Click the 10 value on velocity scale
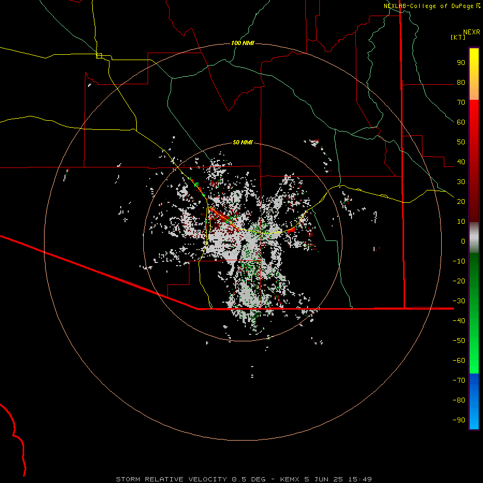 461,222
